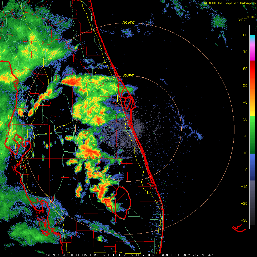Click the 11 MAY 25 22:43 timestamp
The image size is (257, 257).
pos(194,255)
